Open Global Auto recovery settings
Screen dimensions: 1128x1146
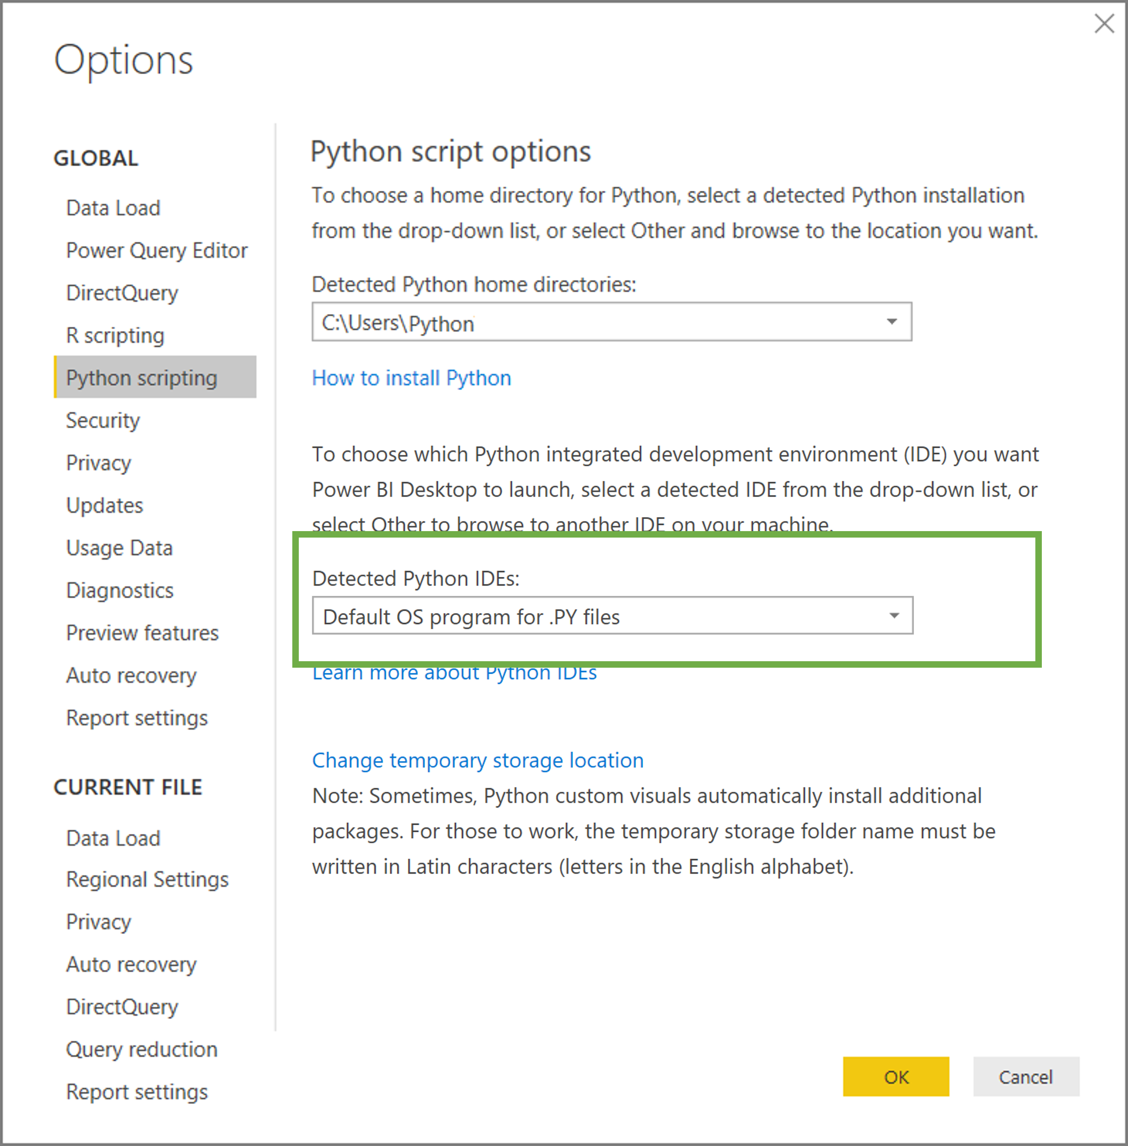[131, 676]
